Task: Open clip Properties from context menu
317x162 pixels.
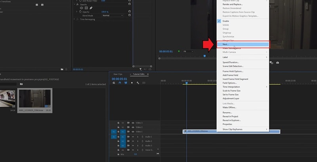Action: pyautogui.click(x=243, y=124)
